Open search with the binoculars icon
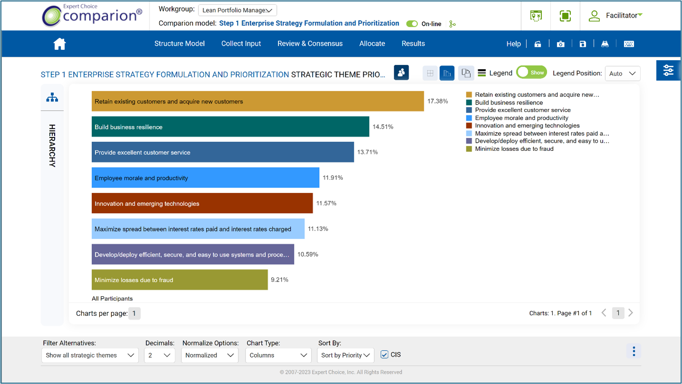The height and width of the screenshot is (384, 682). [x=605, y=44]
